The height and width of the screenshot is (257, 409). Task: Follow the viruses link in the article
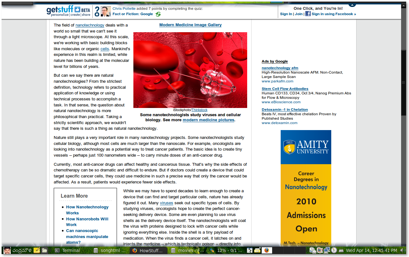[167, 203]
